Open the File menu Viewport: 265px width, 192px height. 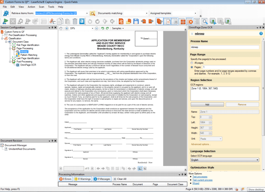pos(5,7)
